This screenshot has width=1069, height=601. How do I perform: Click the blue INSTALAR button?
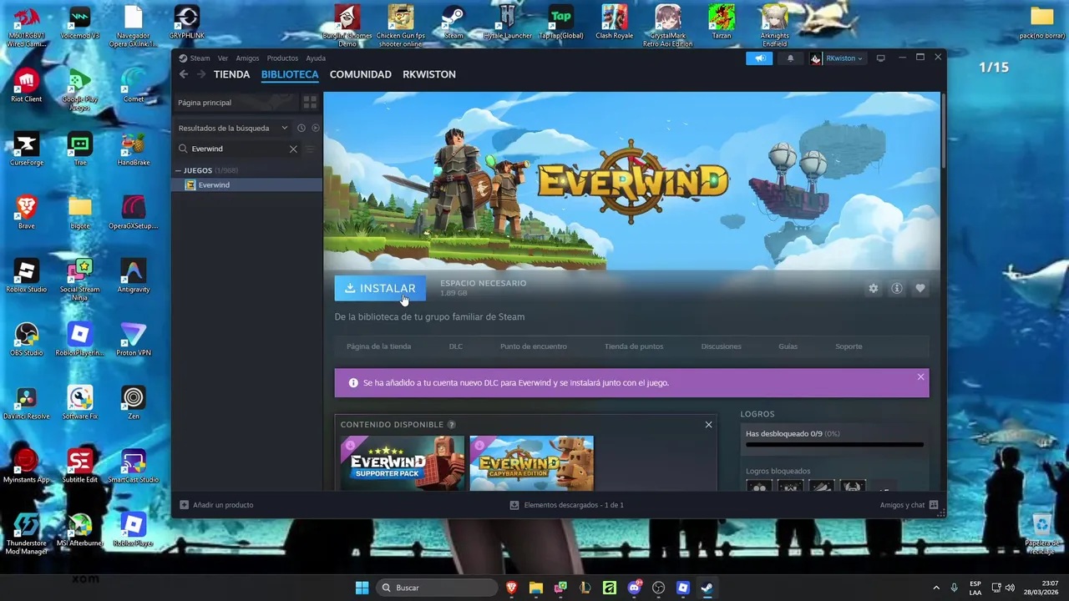(x=380, y=288)
